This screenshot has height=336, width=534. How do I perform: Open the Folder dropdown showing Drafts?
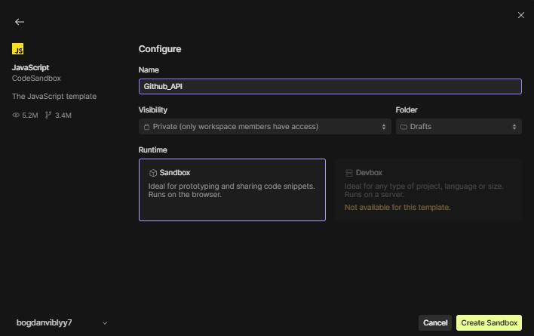(x=458, y=127)
